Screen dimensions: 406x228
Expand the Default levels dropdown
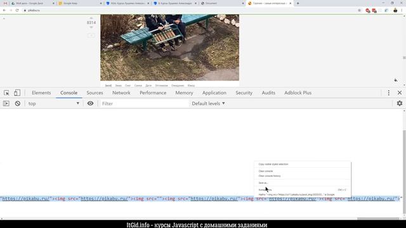pos(209,103)
